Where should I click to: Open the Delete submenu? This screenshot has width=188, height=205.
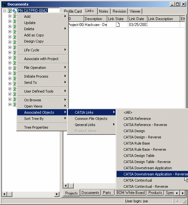[42, 29]
